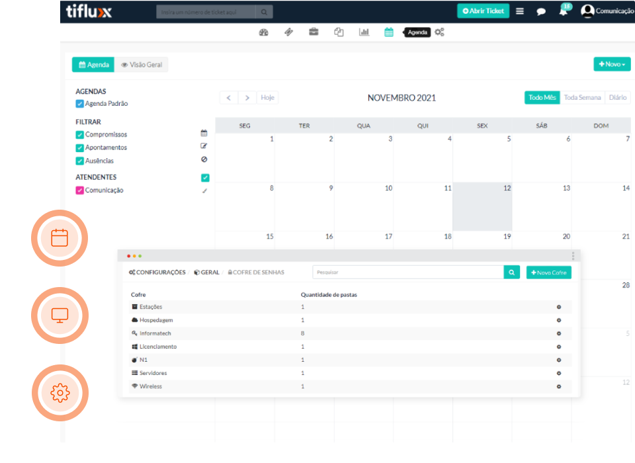
Task: Click the Abrir Ticket button
Action: 483,11
